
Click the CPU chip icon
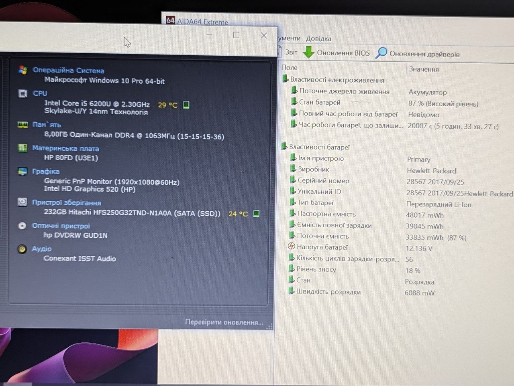pyautogui.click(x=23, y=93)
